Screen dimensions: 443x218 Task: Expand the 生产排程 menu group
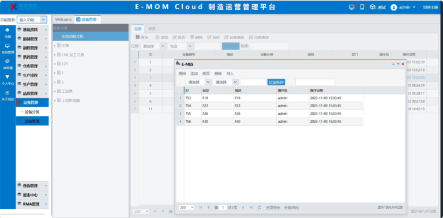32,76
